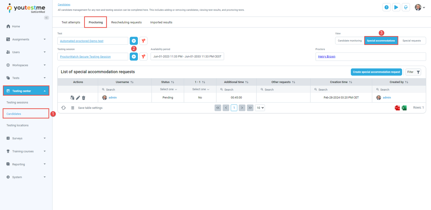
Task: Export the table to Excel
Action: tap(404, 108)
